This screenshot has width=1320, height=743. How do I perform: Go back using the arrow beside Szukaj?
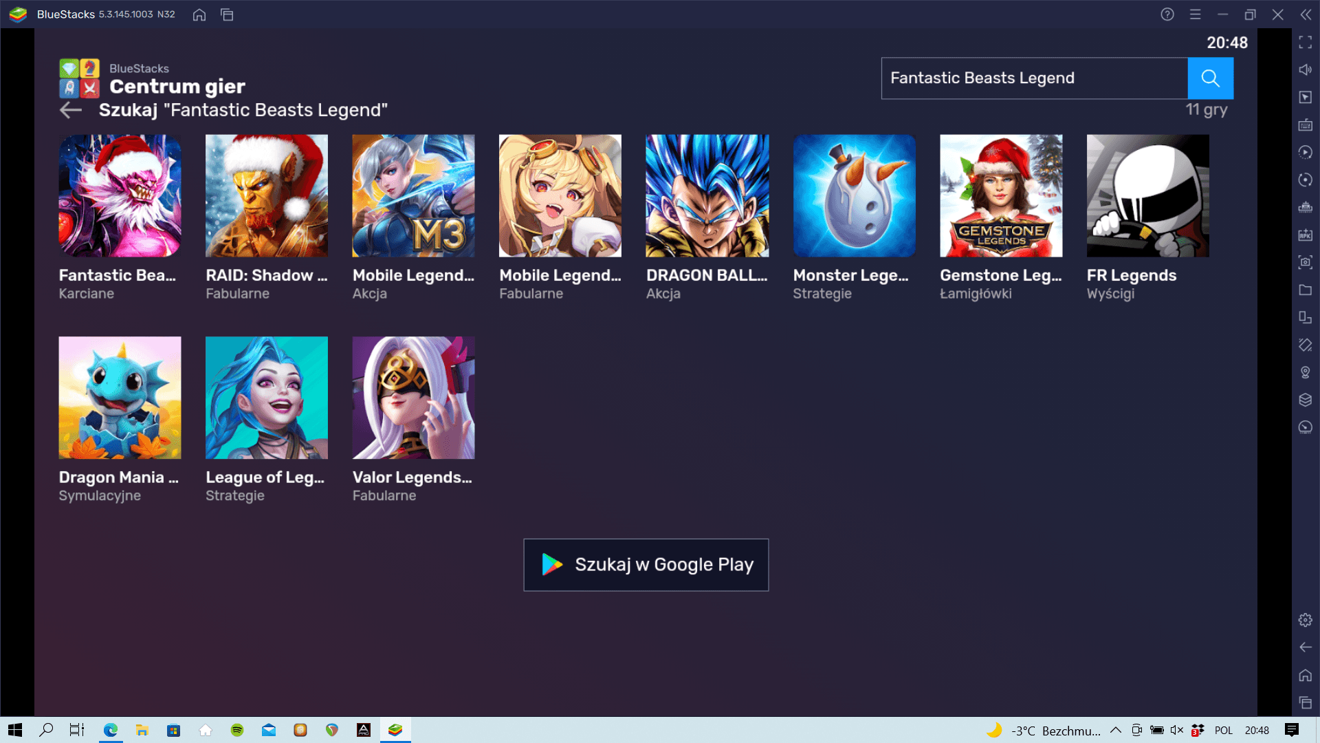71,110
